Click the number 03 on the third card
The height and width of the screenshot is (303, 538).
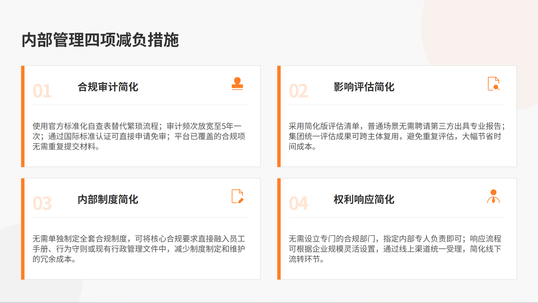(x=42, y=203)
